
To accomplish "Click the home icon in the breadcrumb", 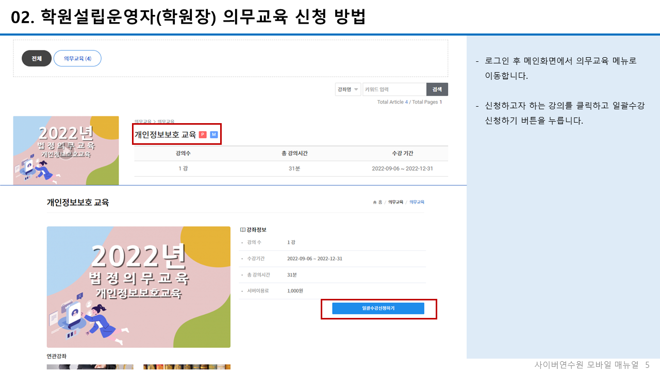I will (x=375, y=202).
